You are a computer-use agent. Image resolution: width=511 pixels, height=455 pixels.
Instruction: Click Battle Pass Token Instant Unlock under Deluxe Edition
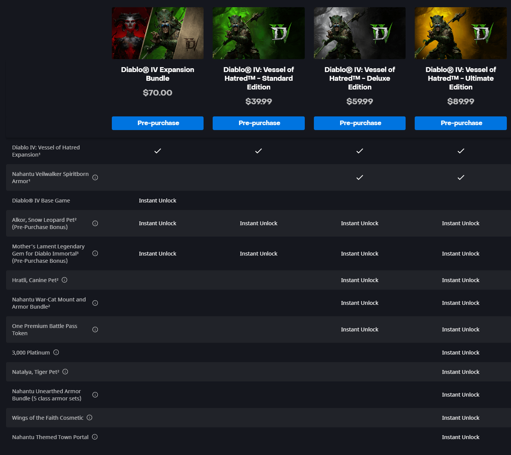[x=360, y=329]
